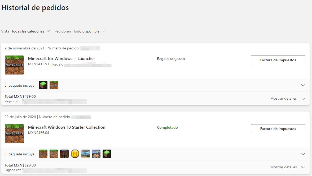The image size is (312, 176).
Task: Click Minecraft dirt icon in November 2021 package
Action: (54, 85)
